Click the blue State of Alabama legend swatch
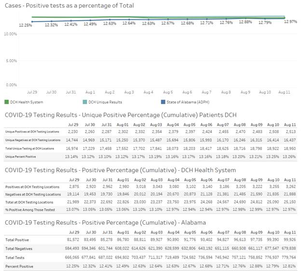 coord(163,102)
